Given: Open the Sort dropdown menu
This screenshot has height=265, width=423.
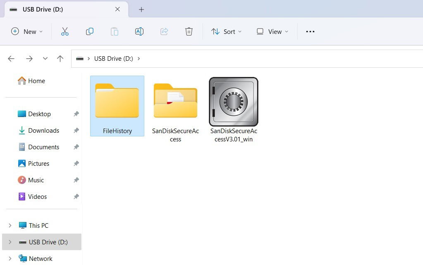Looking at the screenshot, I should (226, 31).
